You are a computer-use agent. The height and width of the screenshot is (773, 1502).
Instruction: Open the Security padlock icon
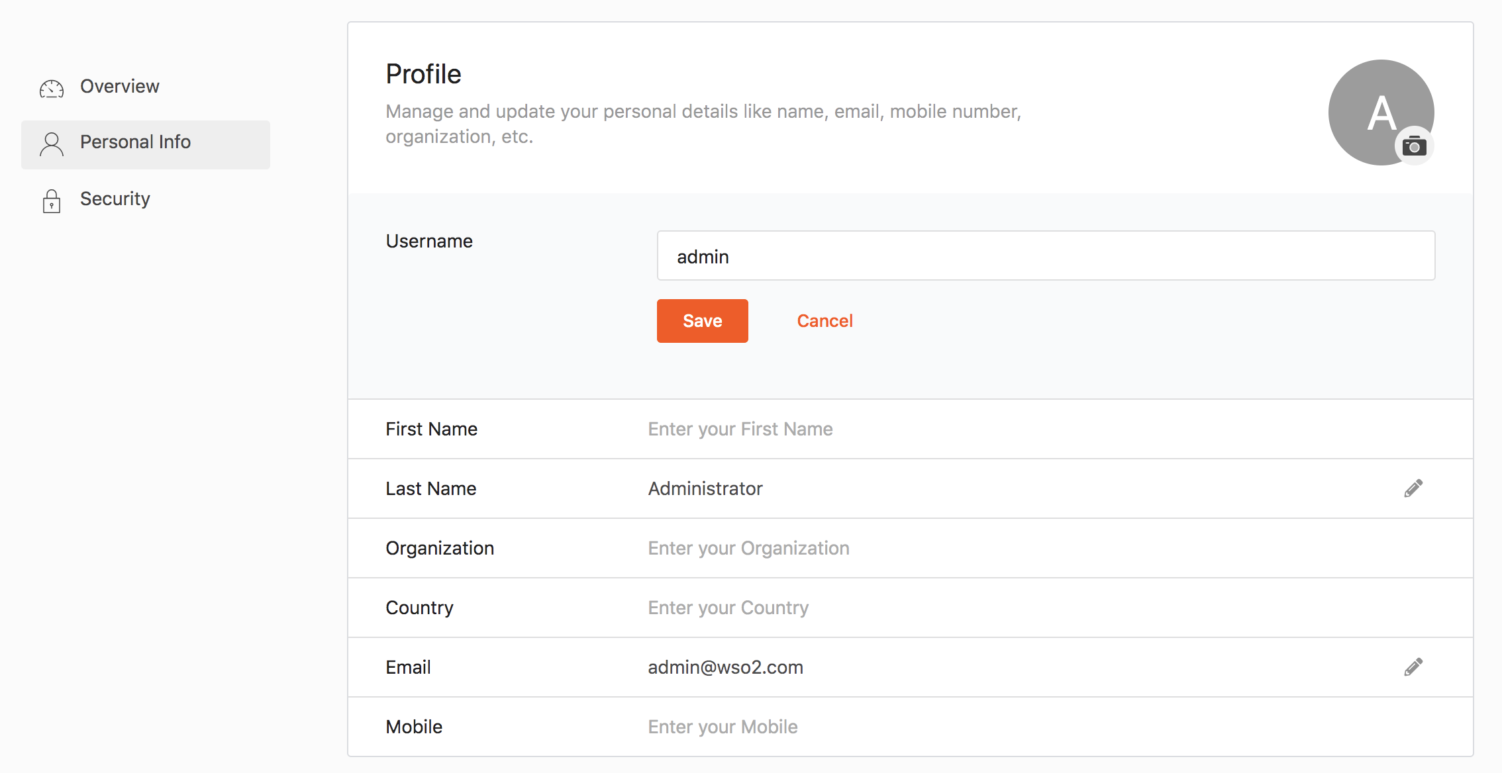click(x=52, y=201)
